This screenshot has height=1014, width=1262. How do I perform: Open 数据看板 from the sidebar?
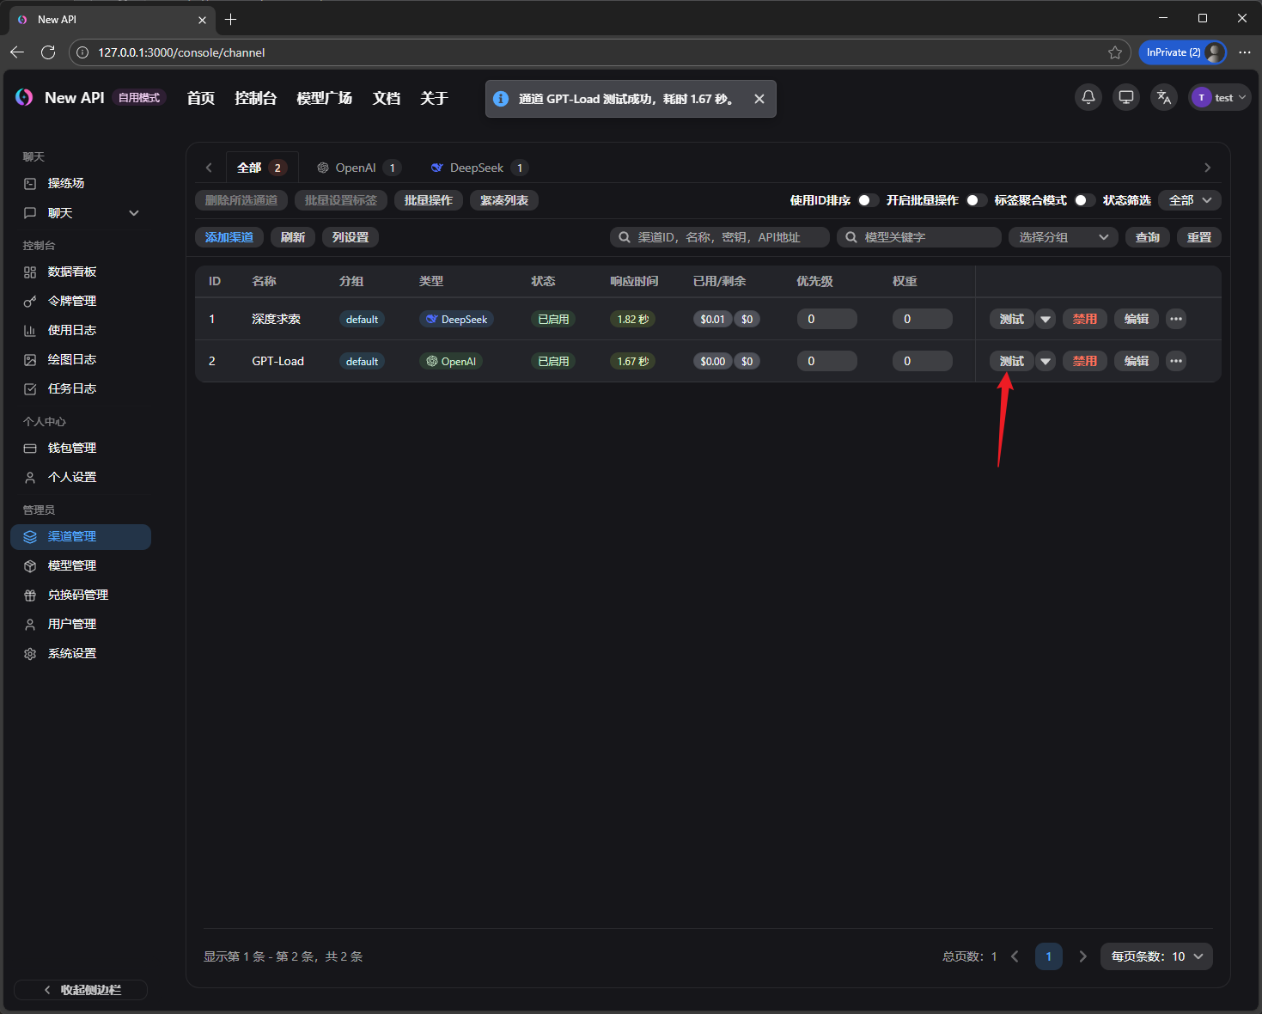(72, 272)
